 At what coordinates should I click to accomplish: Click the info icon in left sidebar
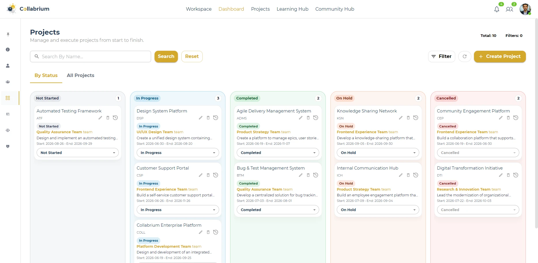[8, 50]
